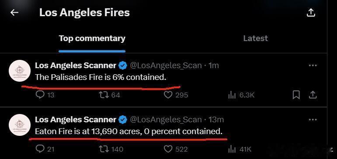Share the Los Angeles Fires page
This screenshot has height=159, width=337.
pyautogui.click(x=311, y=13)
